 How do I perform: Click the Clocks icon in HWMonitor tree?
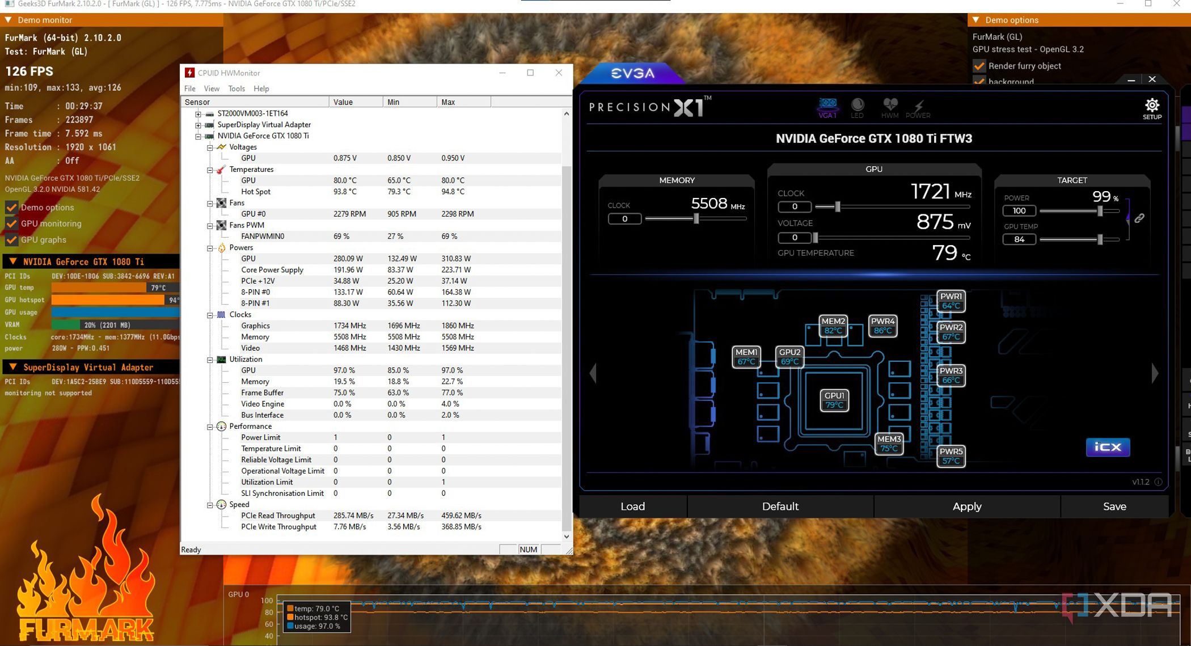(x=221, y=315)
